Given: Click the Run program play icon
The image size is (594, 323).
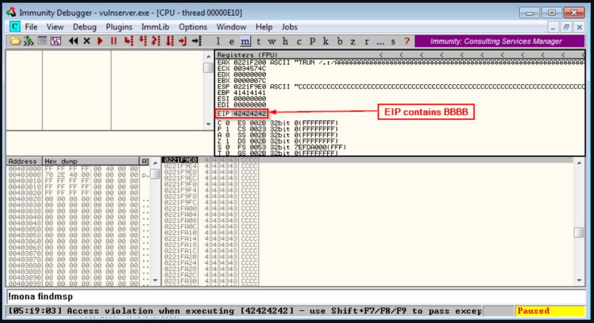Looking at the screenshot, I should pos(100,41).
